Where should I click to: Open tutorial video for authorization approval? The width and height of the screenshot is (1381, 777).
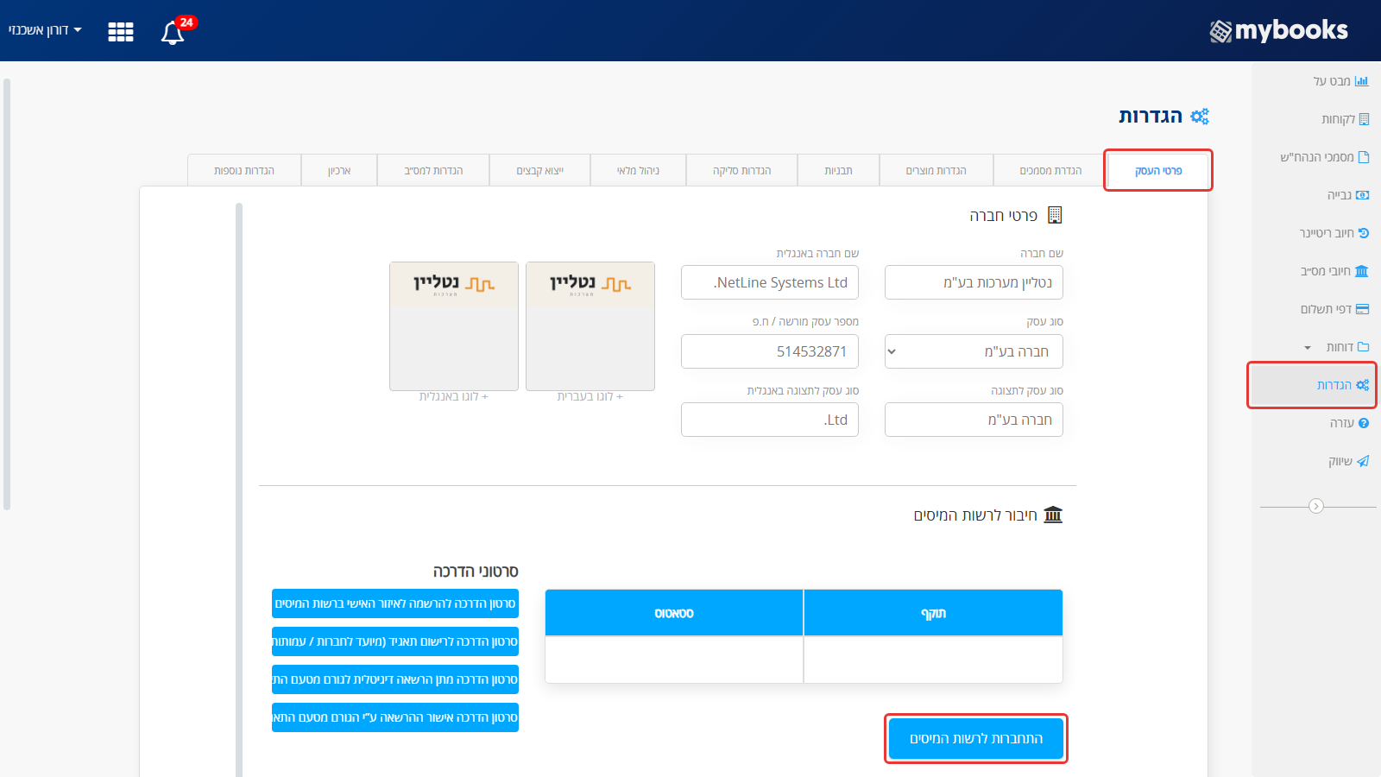(x=395, y=717)
